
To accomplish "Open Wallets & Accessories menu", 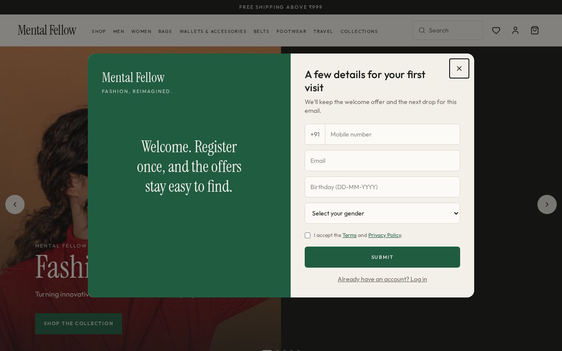I will 213,31.
